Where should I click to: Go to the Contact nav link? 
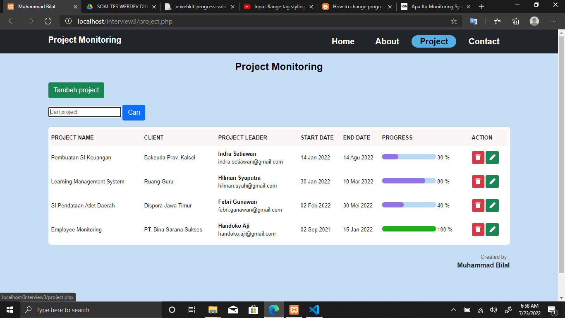(484, 41)
